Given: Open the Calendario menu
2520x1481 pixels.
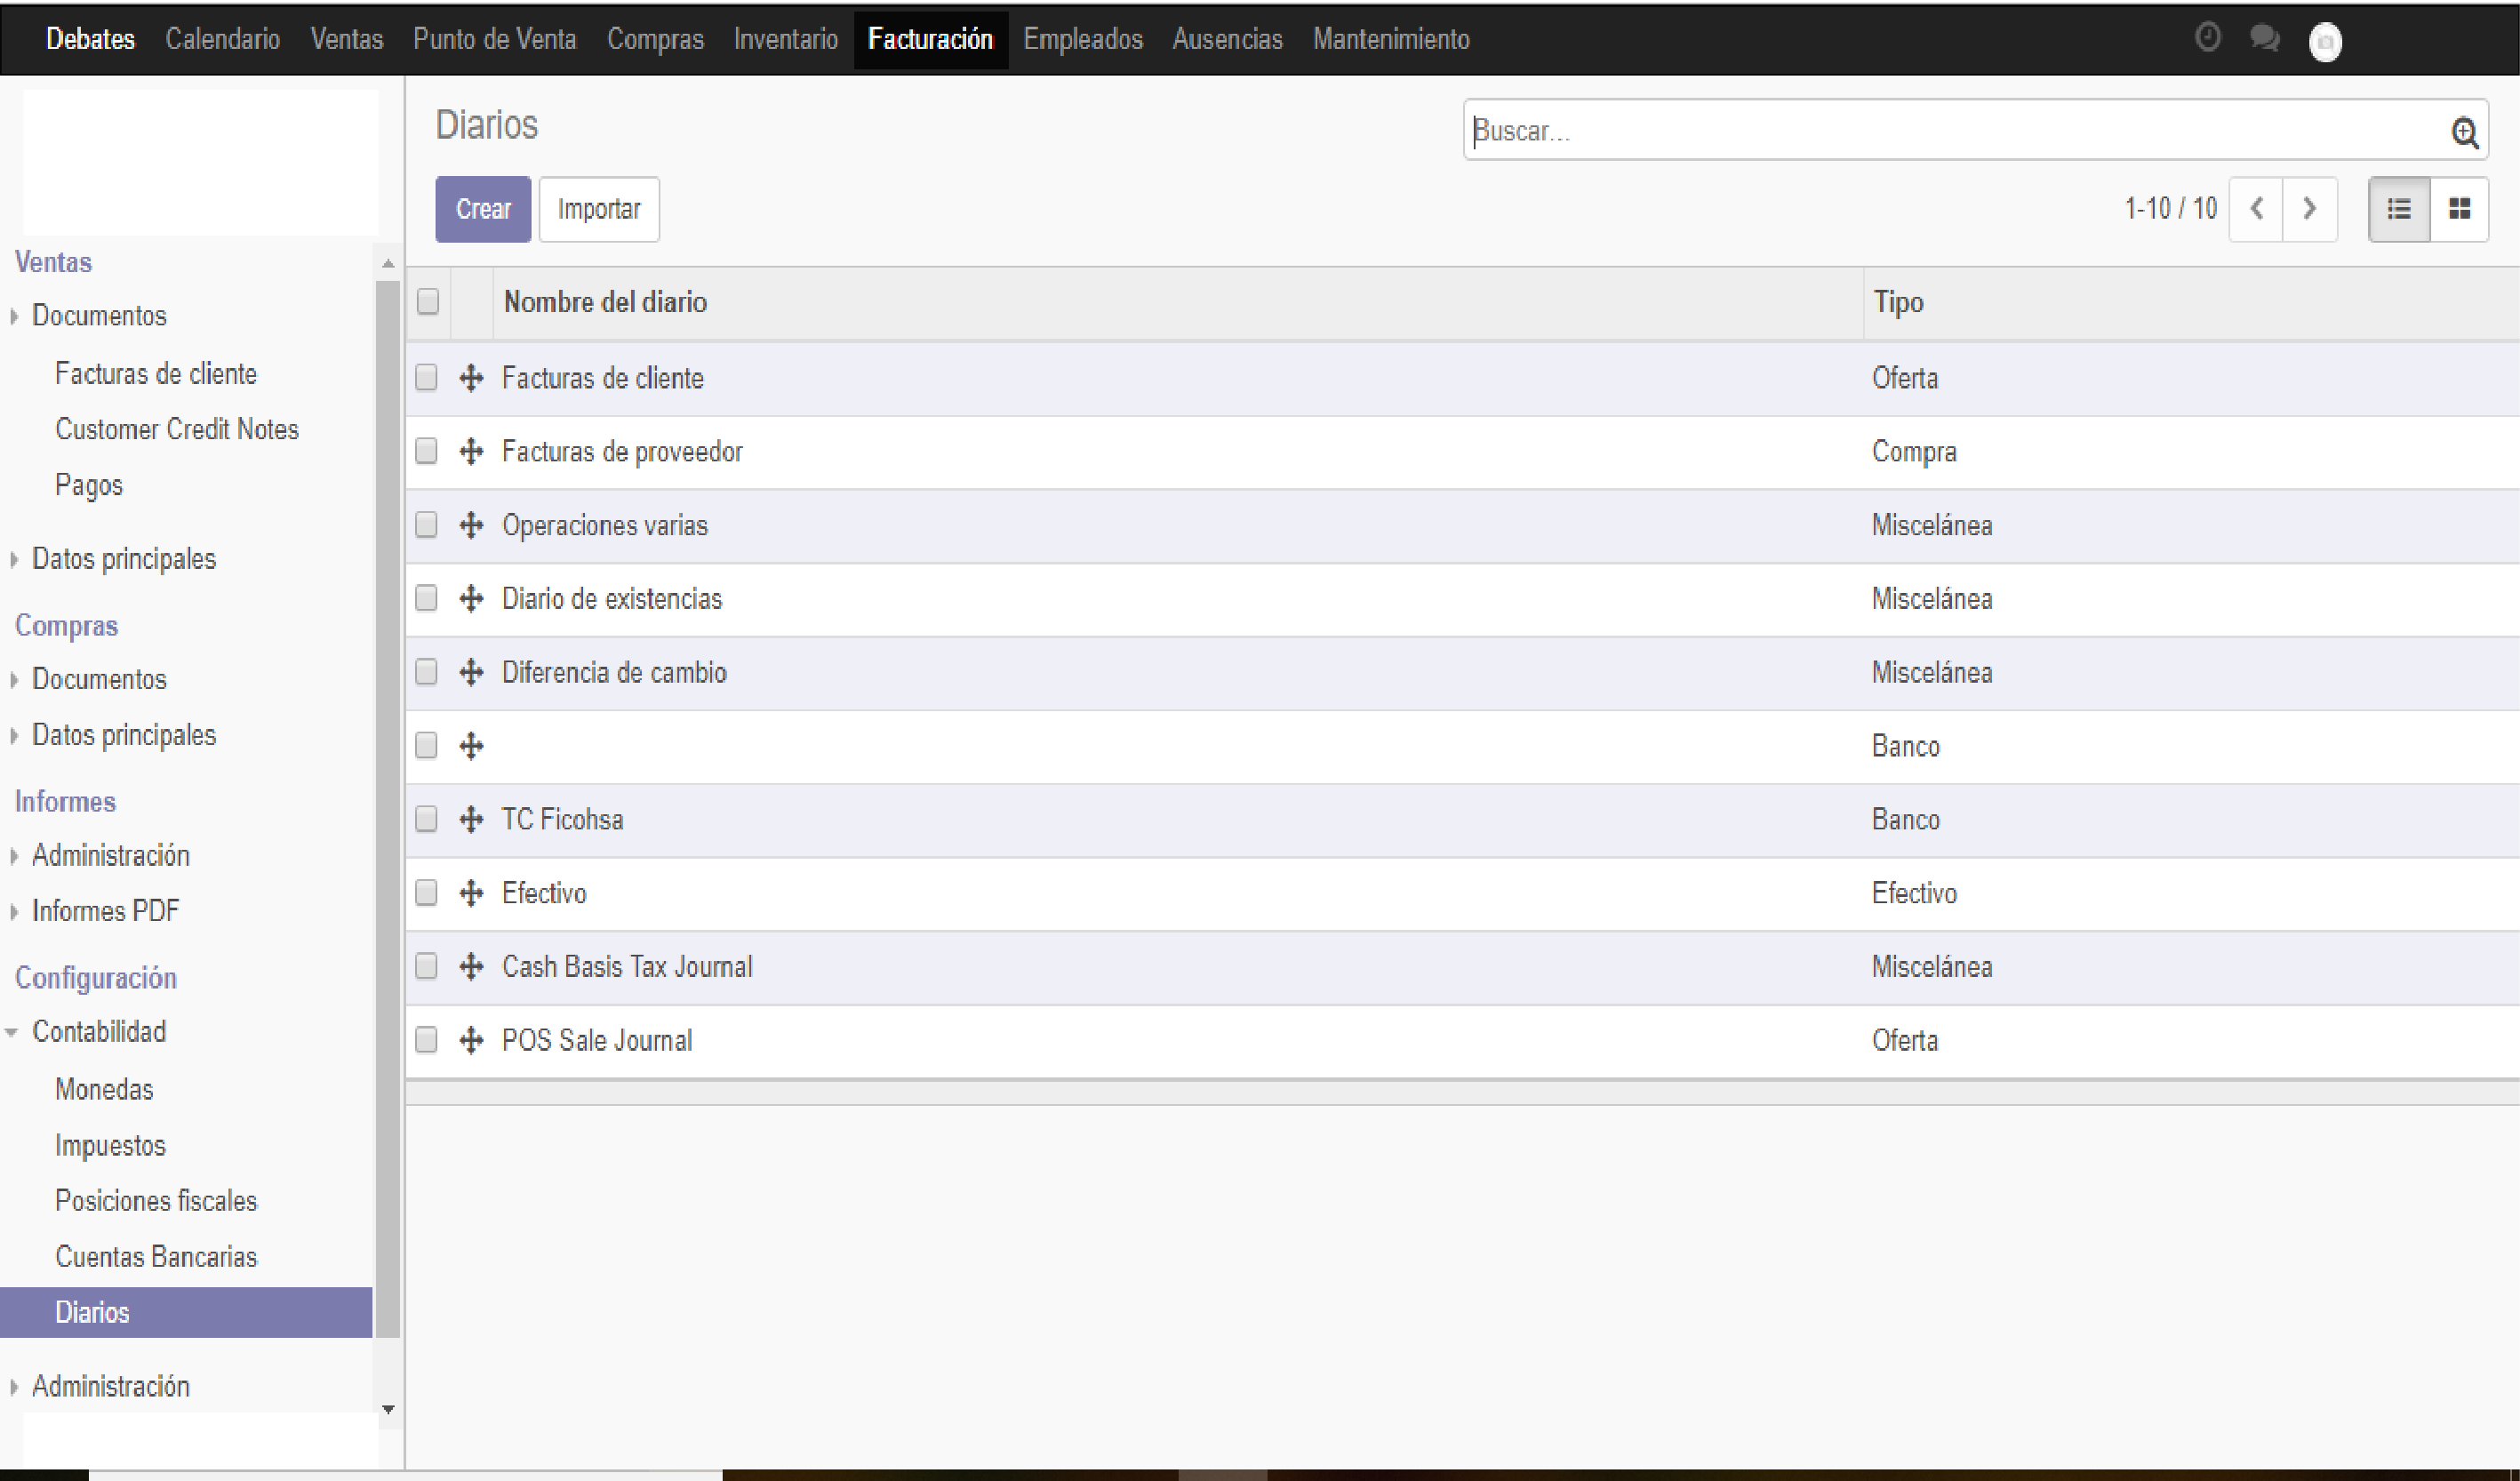Looking at the screenshot, I should pos(222,39).
